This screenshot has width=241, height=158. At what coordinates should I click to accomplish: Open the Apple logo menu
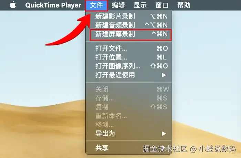13,5
